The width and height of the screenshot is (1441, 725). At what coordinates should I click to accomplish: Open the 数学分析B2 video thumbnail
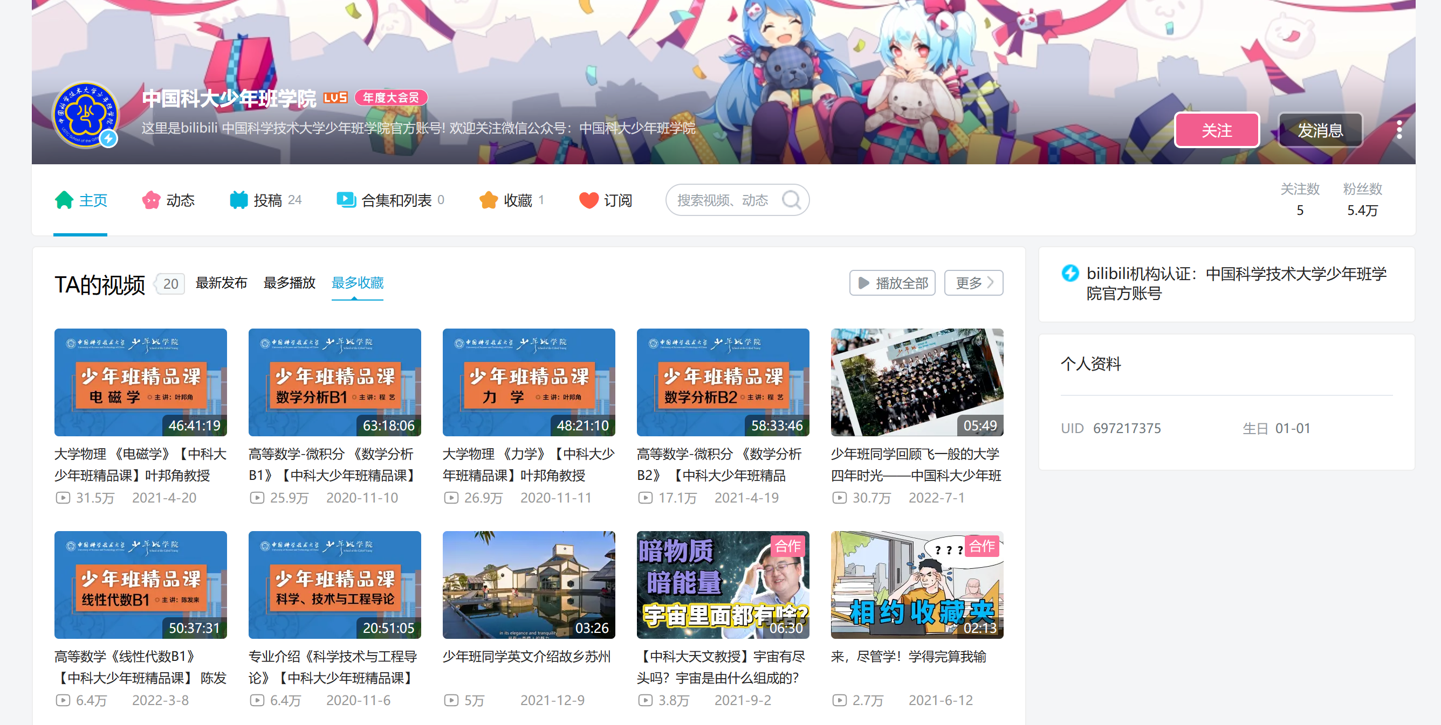pos(723,382)
